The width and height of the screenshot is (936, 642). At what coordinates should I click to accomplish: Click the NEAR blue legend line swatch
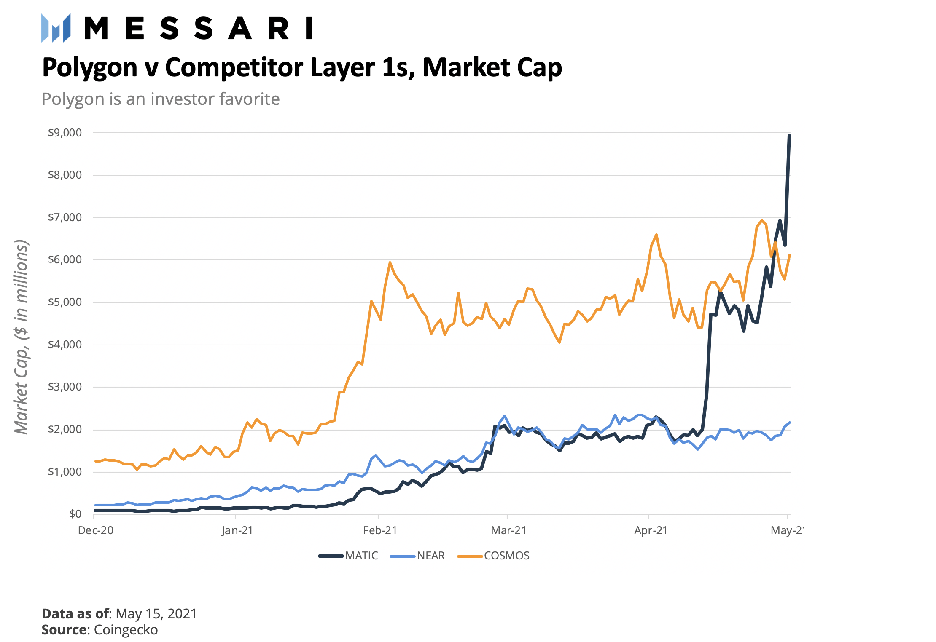tap(403, 556)
